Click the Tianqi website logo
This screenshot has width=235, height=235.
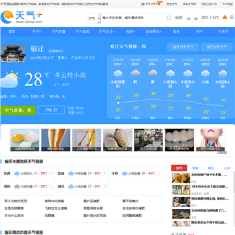pyautogui.click(x=22, y=17)
